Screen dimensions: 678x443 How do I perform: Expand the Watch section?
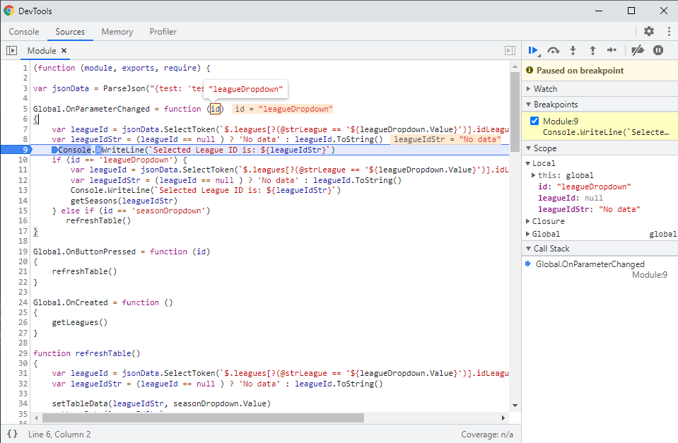(x=545, y=89)
